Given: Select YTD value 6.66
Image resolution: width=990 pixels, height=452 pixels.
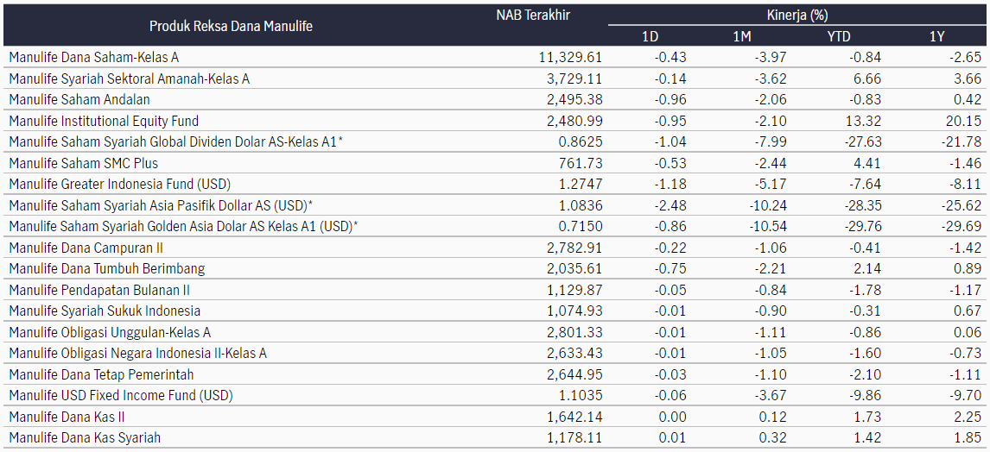Looking at the screenshot, I should [868, 78].
